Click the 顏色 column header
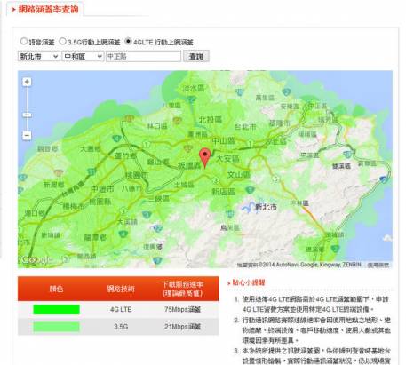Viewport: 406px width, 365px height. coord(56,289)
